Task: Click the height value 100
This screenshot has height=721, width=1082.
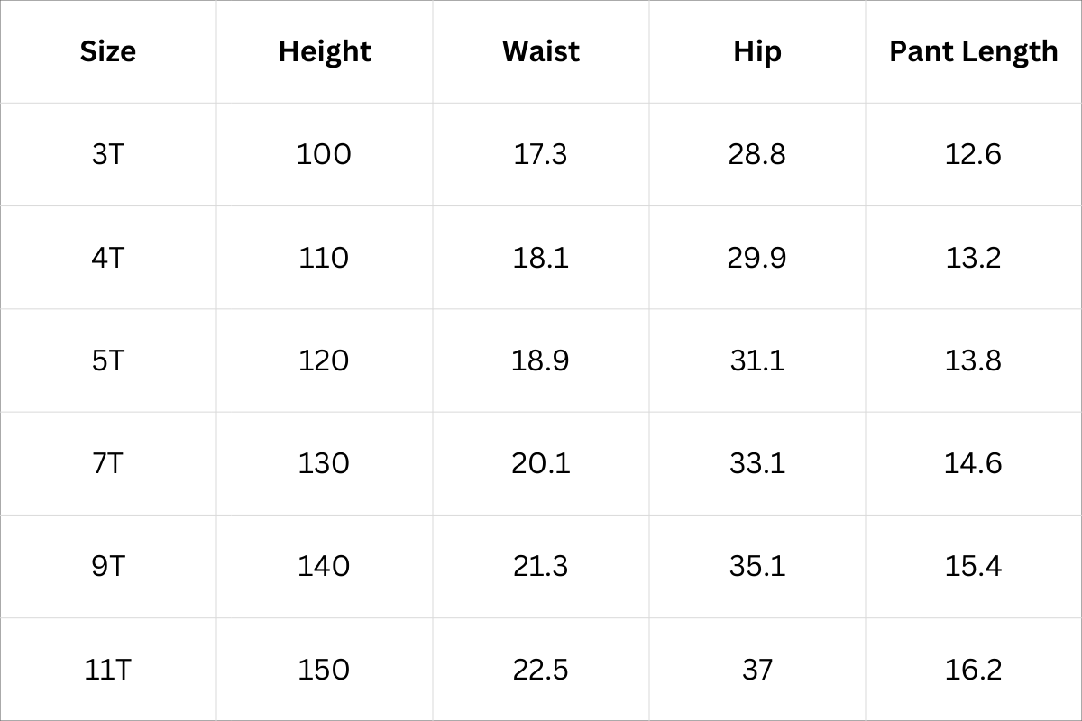Action: (x=324, y=154)
